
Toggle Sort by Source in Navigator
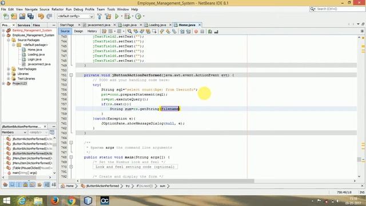click(x=54, y=185)
